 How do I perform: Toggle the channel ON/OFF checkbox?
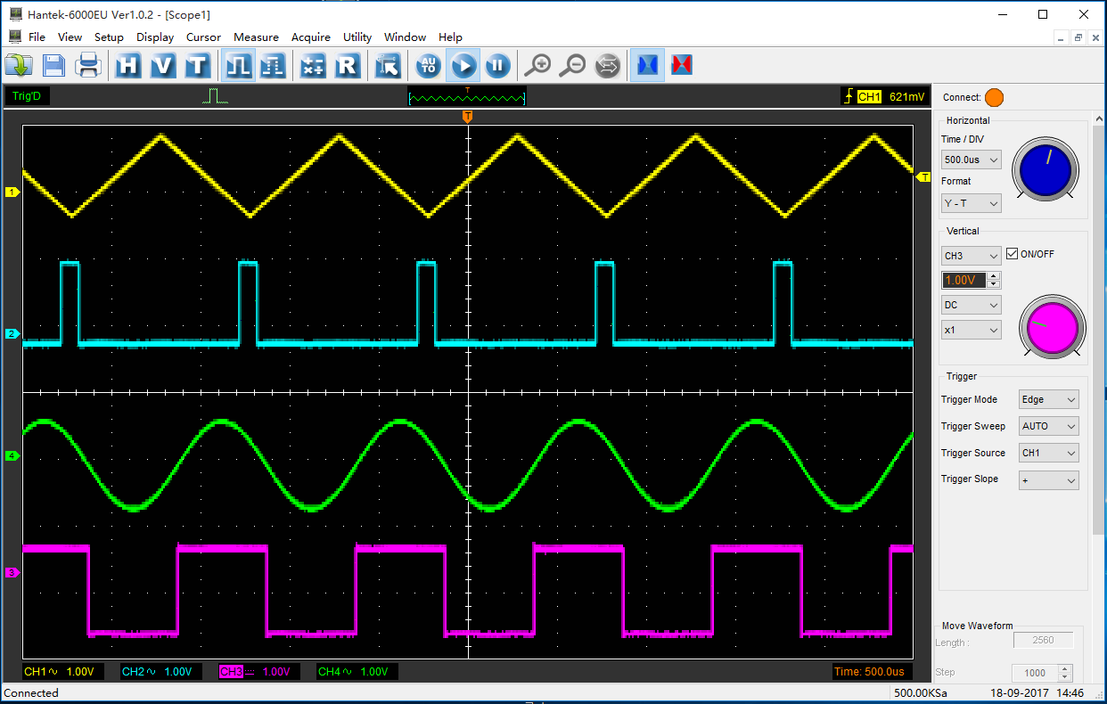pyautogui.click(x=1012, y=254)
